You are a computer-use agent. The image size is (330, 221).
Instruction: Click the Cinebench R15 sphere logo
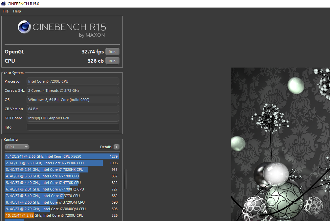[24, 27]
